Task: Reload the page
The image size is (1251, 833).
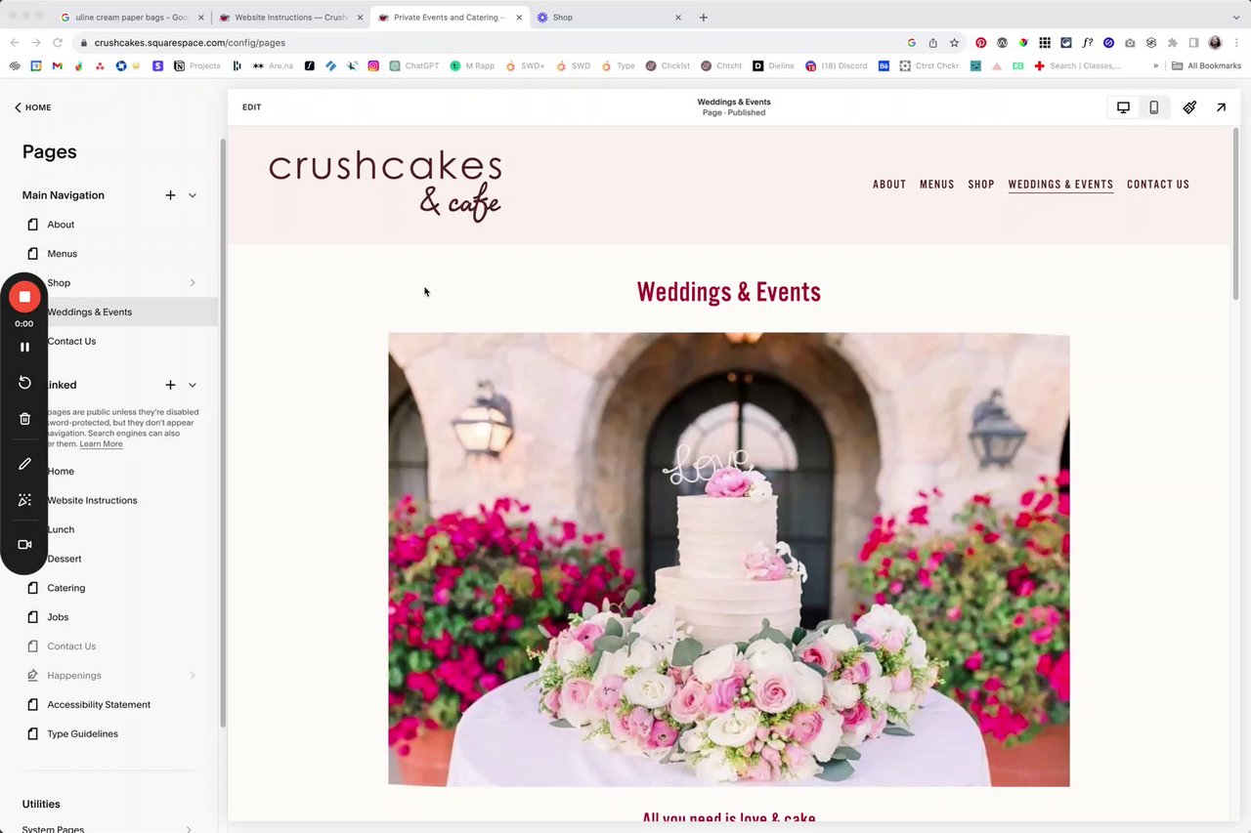Action: pyautogui.click(x=58, y=43)
